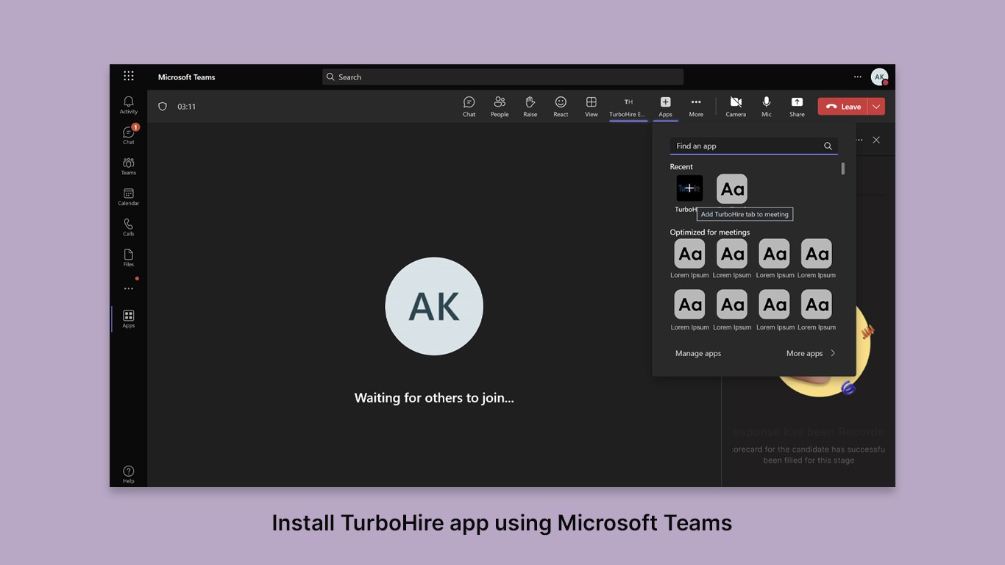Screen dimensions: 1005x565
Task: Raise your hand in the meeting
Action: (530, 107)
